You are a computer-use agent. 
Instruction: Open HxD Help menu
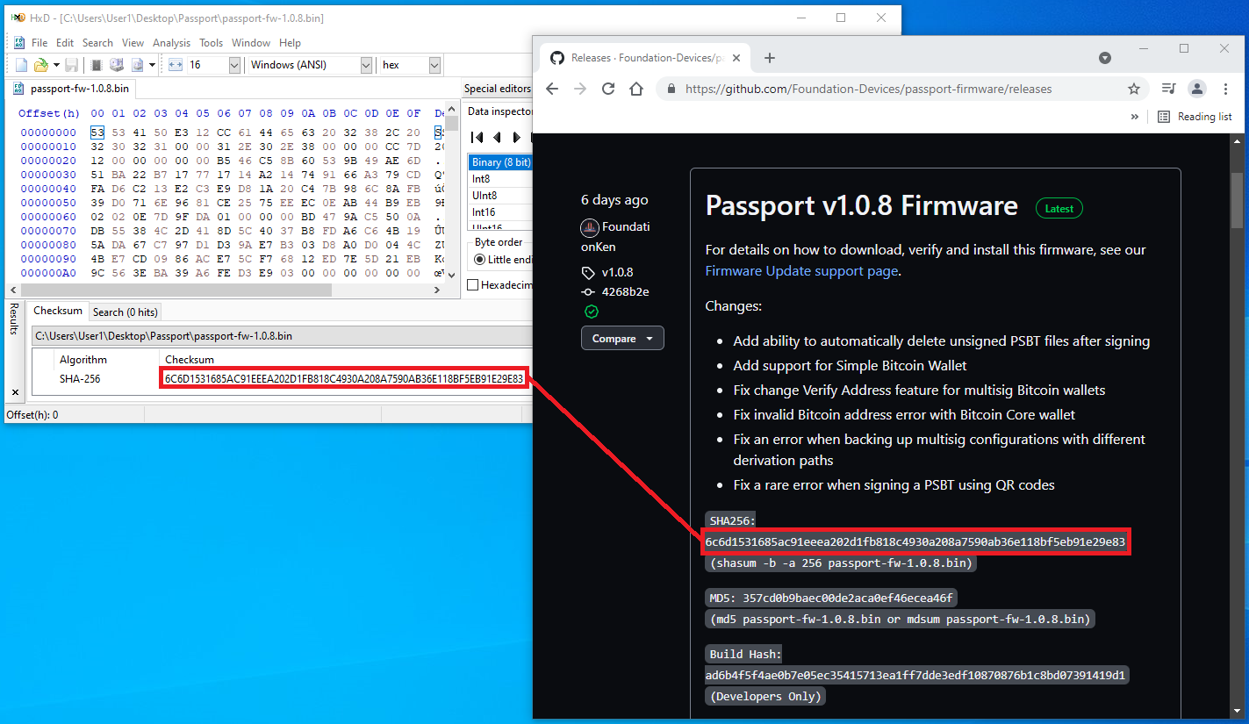290,42
